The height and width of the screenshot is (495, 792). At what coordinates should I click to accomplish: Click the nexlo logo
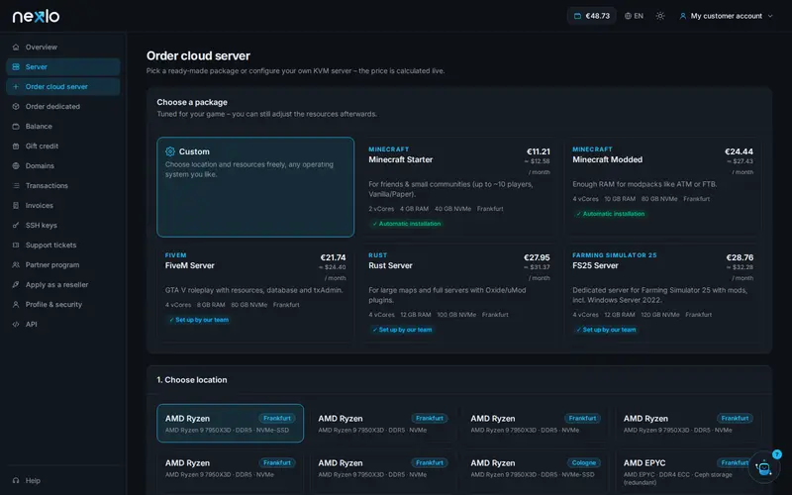click(36, 16)
